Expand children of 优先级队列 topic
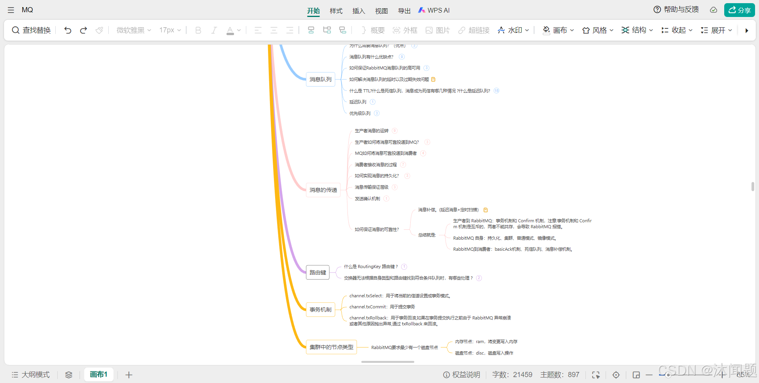The image size is (759, 383). 377,113
